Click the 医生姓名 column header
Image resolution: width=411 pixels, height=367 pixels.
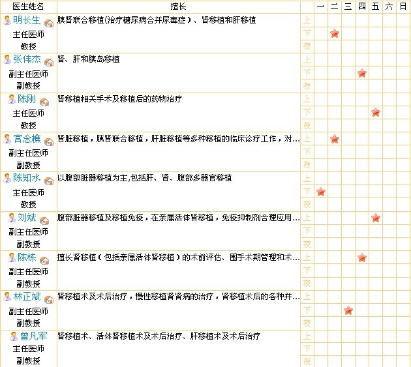(28, 7)
